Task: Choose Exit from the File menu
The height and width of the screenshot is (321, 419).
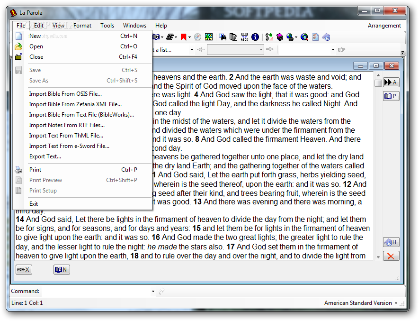Action: [83, 204]
